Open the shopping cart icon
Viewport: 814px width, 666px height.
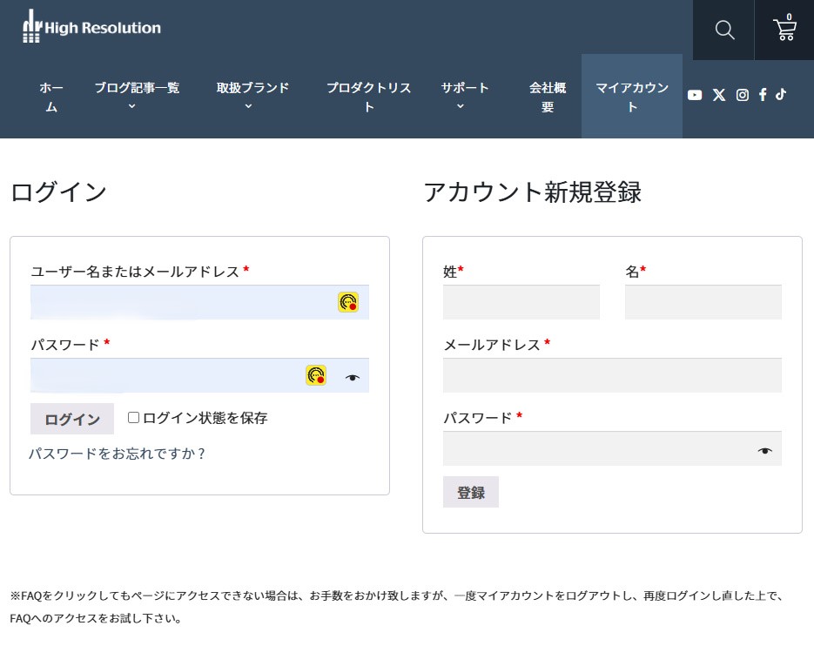(x=784, y=30)
